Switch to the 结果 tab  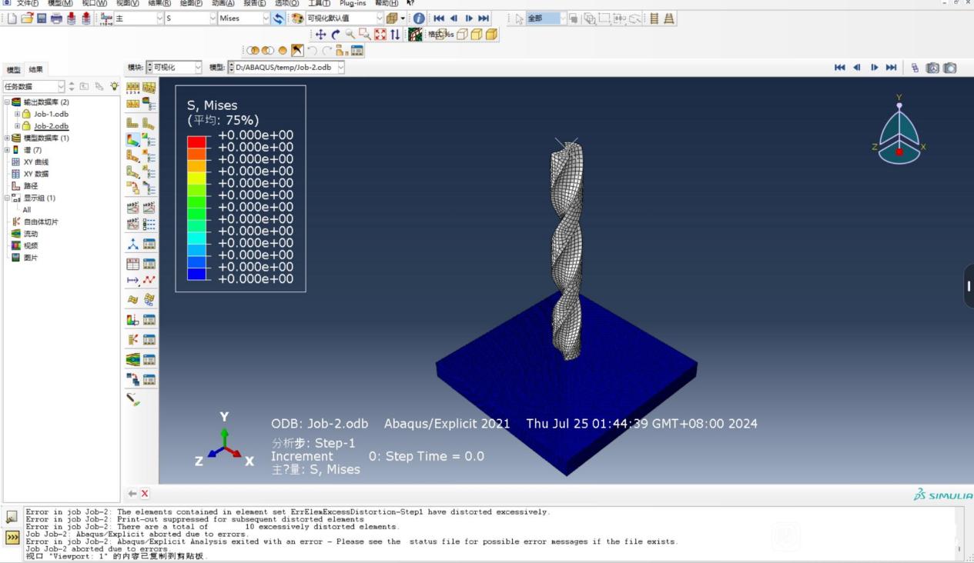click(x=36, y=69)
